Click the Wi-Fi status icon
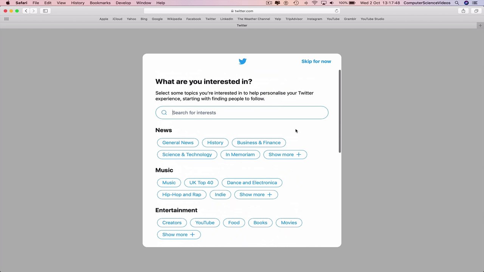Image resolution: width=484 pixels, height=272 pixels. (x=315, y=3)
